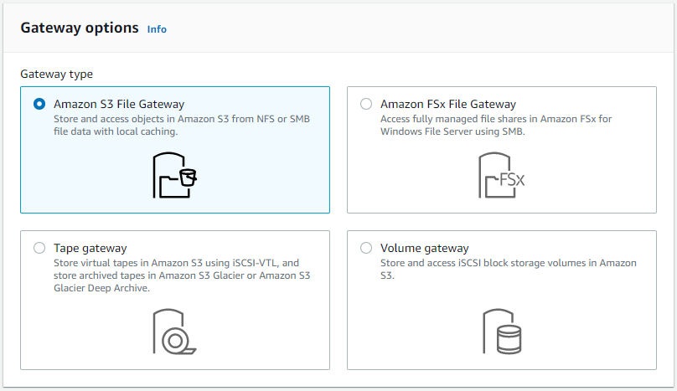The image size is (677, 391).
Task: Open the Info link beside Gateway options
Action: (157, 29)
